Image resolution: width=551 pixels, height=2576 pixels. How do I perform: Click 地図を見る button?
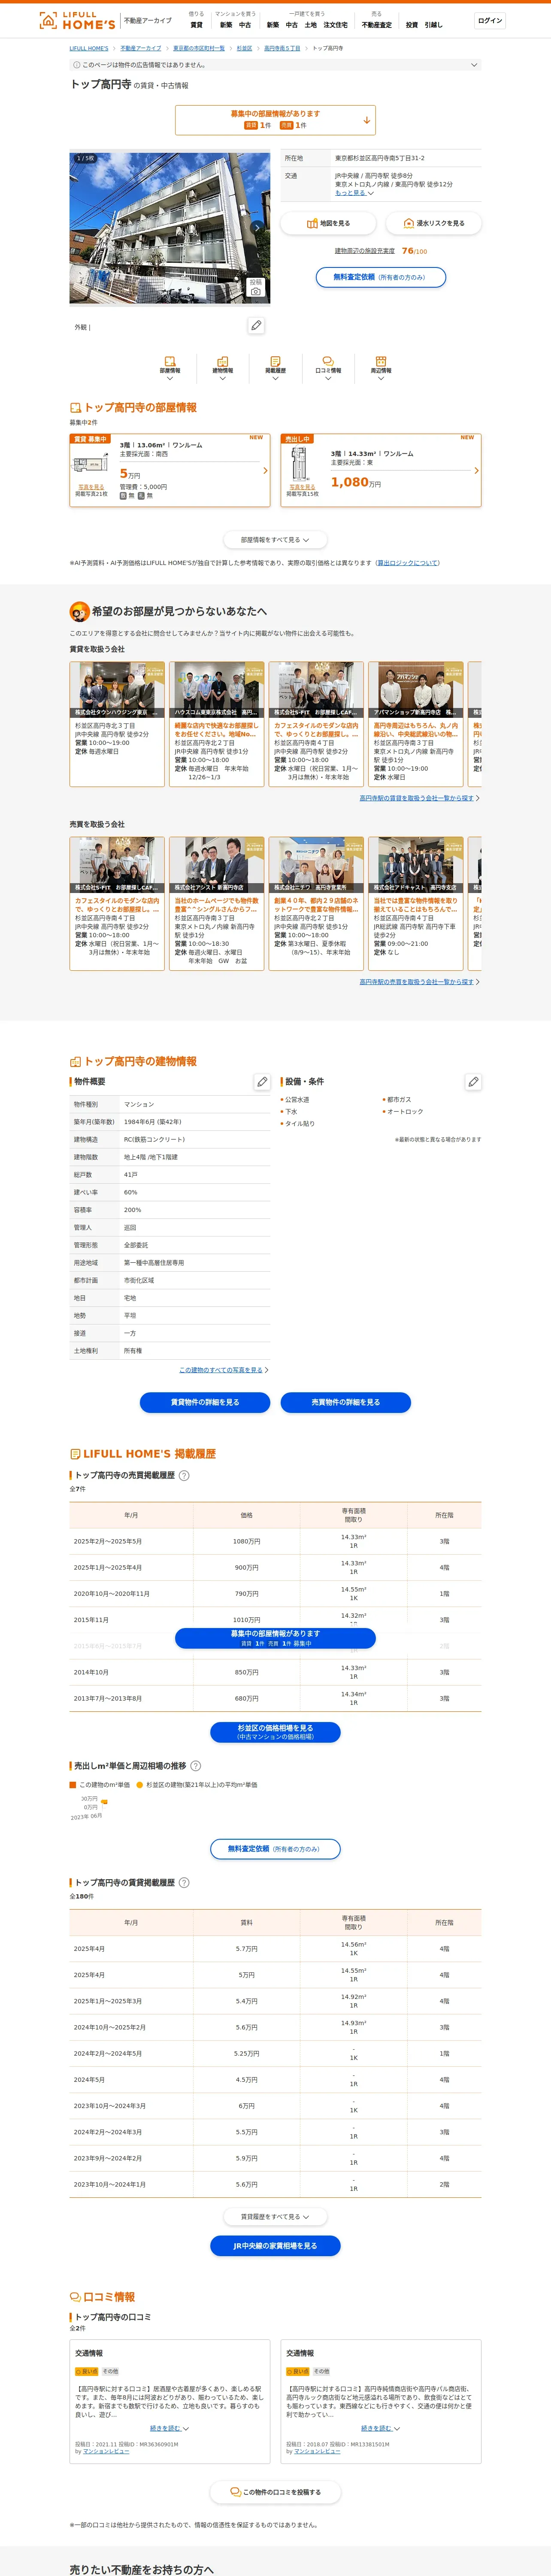pyautogui.click(x=328, y=223)
